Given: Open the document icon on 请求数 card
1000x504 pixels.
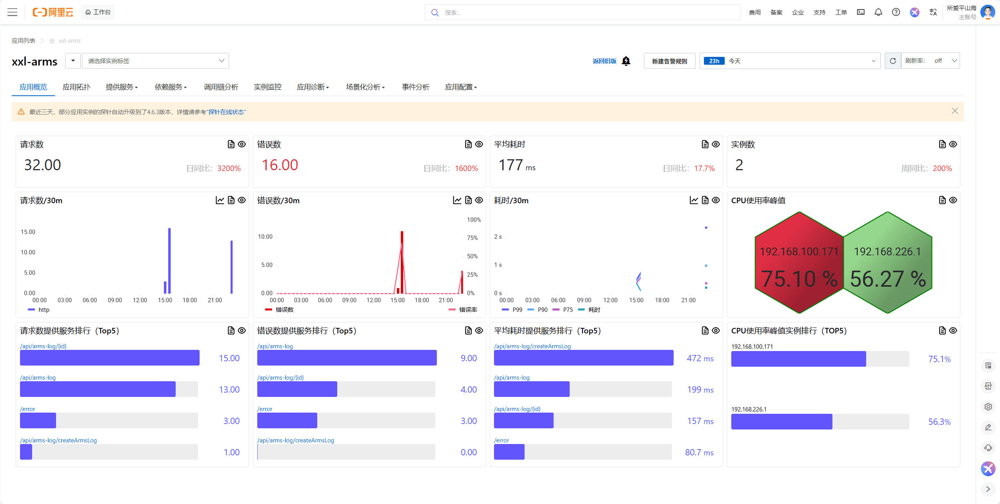Looking at the screenshot, I should (x=231, y=144).
